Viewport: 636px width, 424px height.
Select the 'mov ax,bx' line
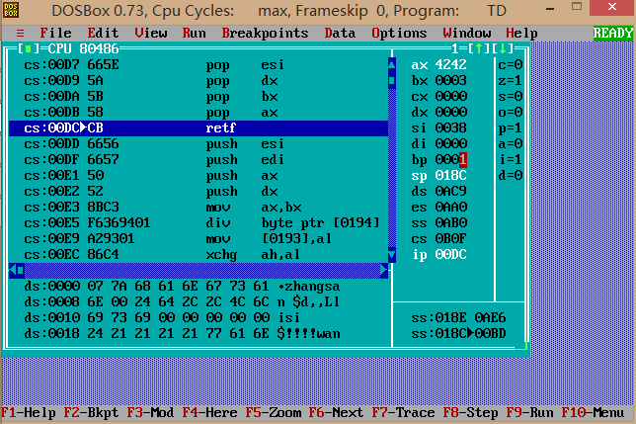point(199,208)
